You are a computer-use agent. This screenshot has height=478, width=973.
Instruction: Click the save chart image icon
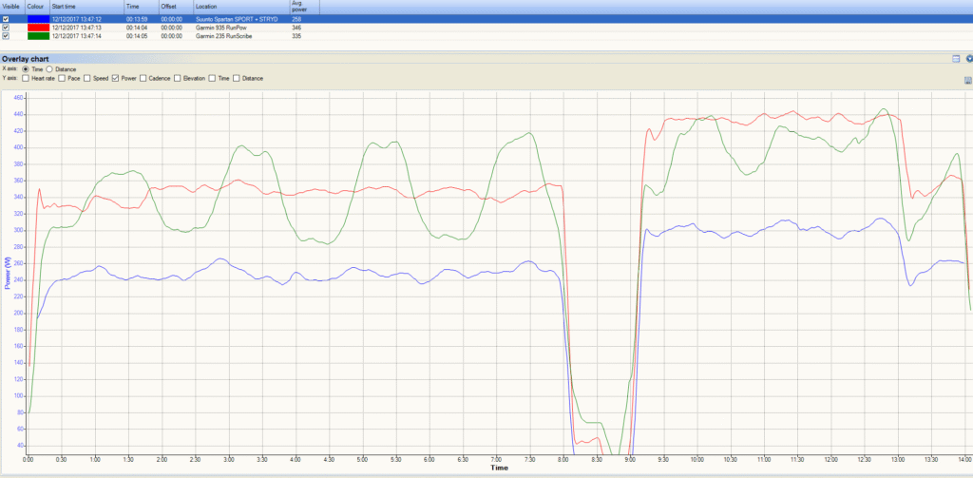pos(967,81)
